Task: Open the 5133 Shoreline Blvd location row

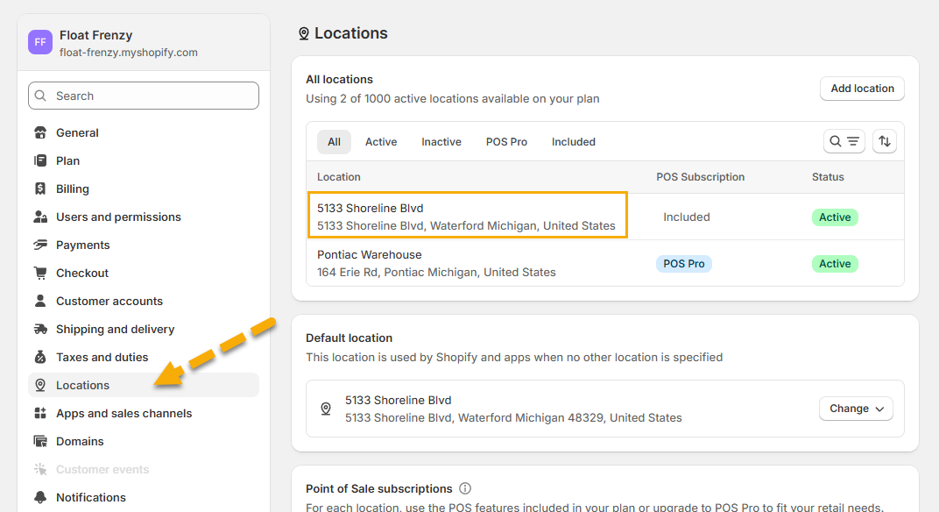Action: [x=466, y=217]
